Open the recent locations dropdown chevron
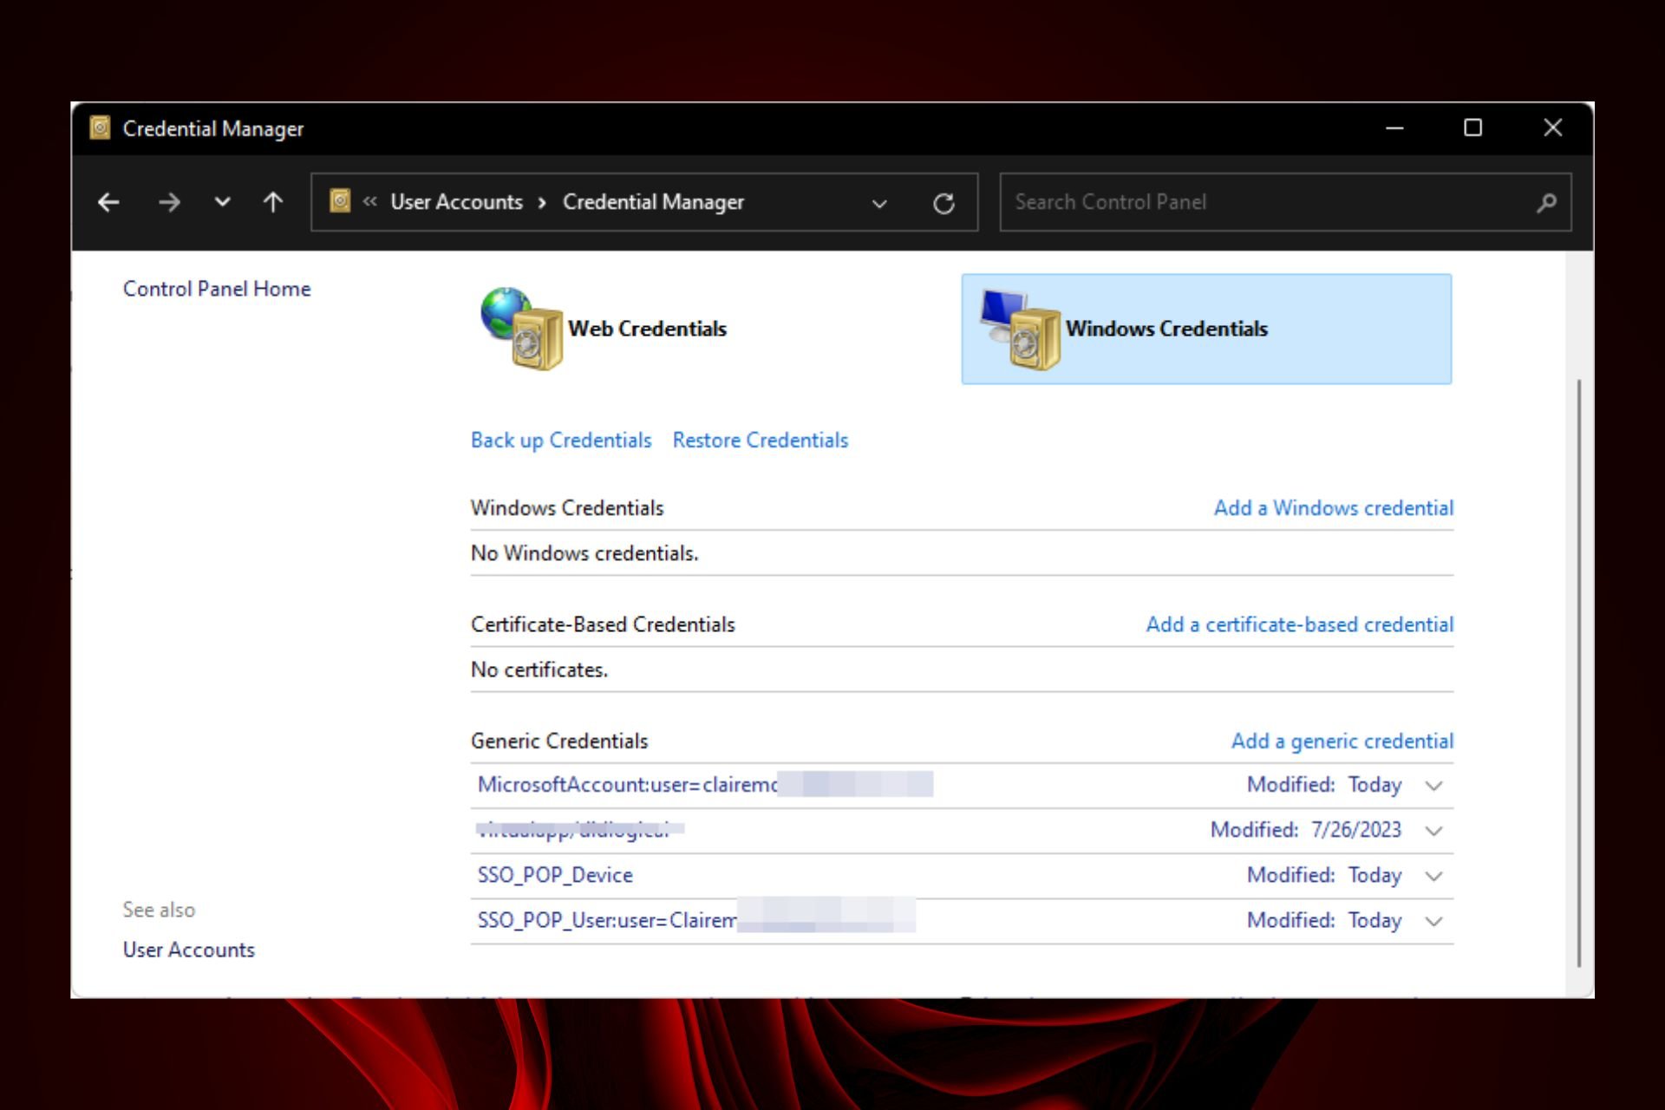1665x1110 pixels. [222, 202]
